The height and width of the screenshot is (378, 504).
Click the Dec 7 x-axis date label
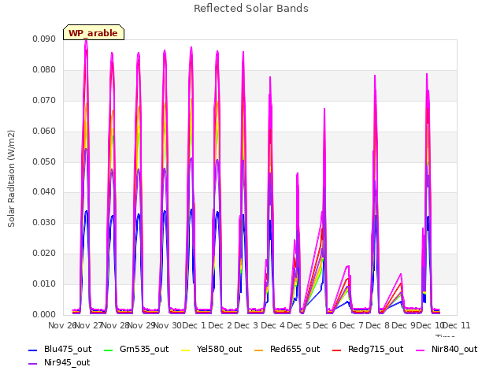tap(352, 325)
